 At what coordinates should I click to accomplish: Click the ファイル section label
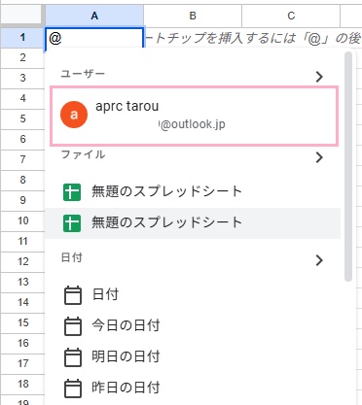[83, 154]
